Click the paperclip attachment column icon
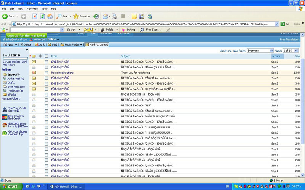The width and height of the screenshot is (305, 190). pyautogui.click(x=40, y=56)
